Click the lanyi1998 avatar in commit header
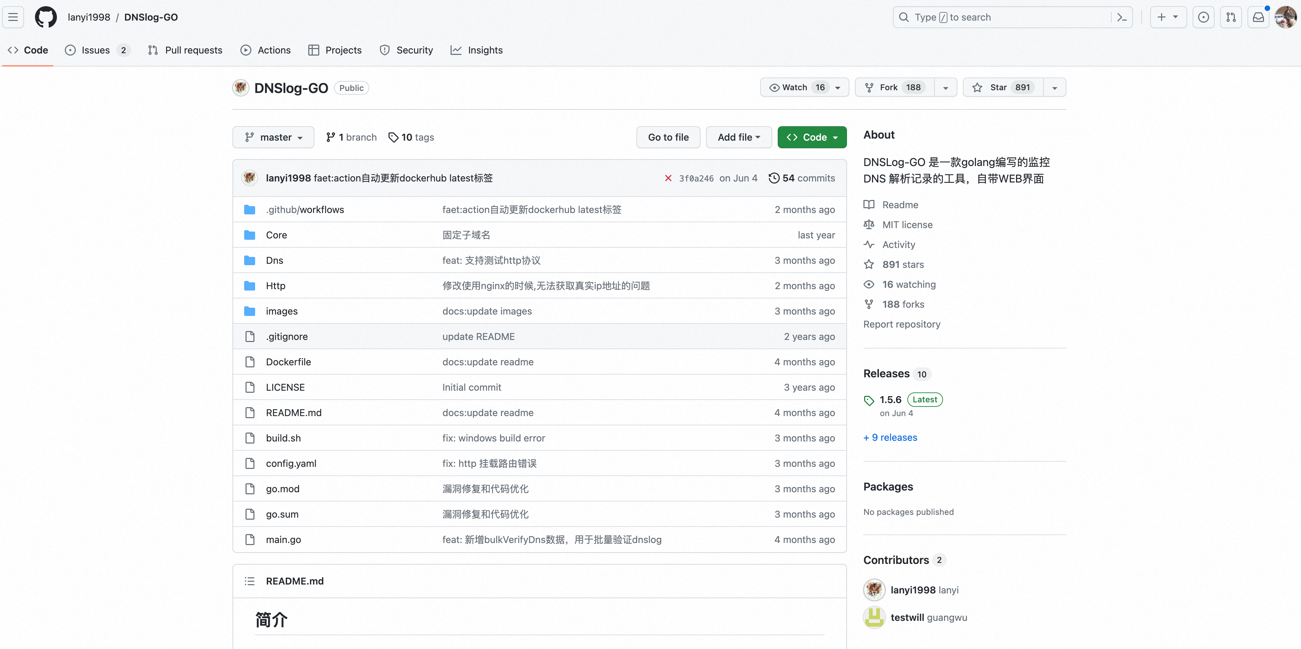The height and width of the screenshot is (649, 1301). click(250, 178)
